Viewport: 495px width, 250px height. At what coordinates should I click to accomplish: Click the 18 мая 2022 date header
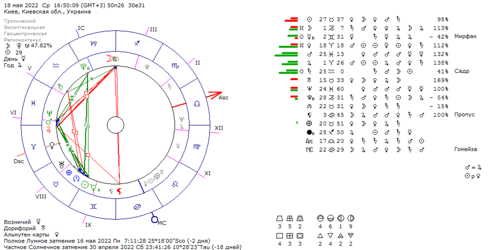click(21, 5)
